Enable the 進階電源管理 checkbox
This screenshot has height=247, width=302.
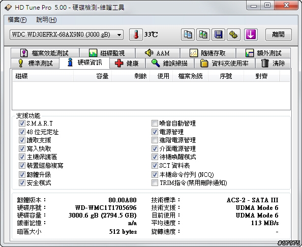click(155, 140)
